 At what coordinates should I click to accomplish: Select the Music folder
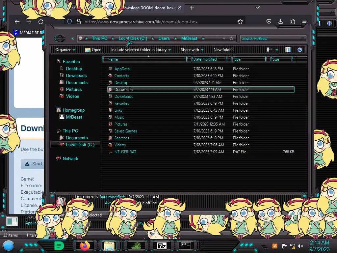pos(119,117)
